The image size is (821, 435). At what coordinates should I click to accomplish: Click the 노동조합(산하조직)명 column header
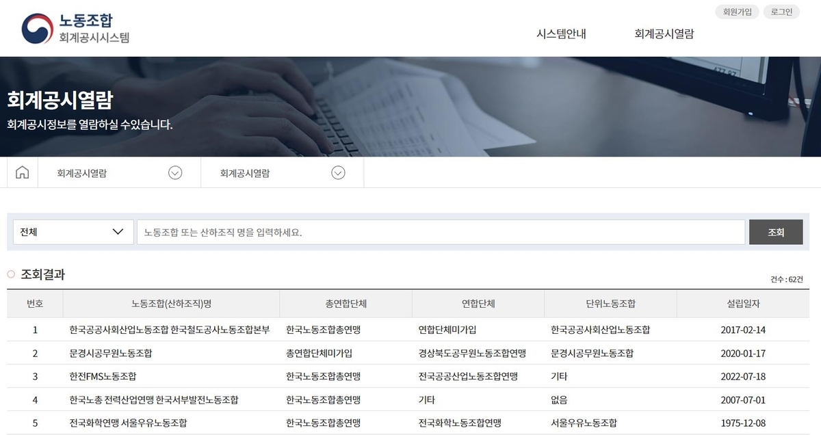tap(171, 304)
